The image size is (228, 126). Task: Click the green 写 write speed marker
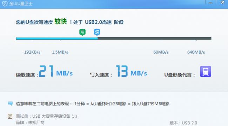pos(82,32)
